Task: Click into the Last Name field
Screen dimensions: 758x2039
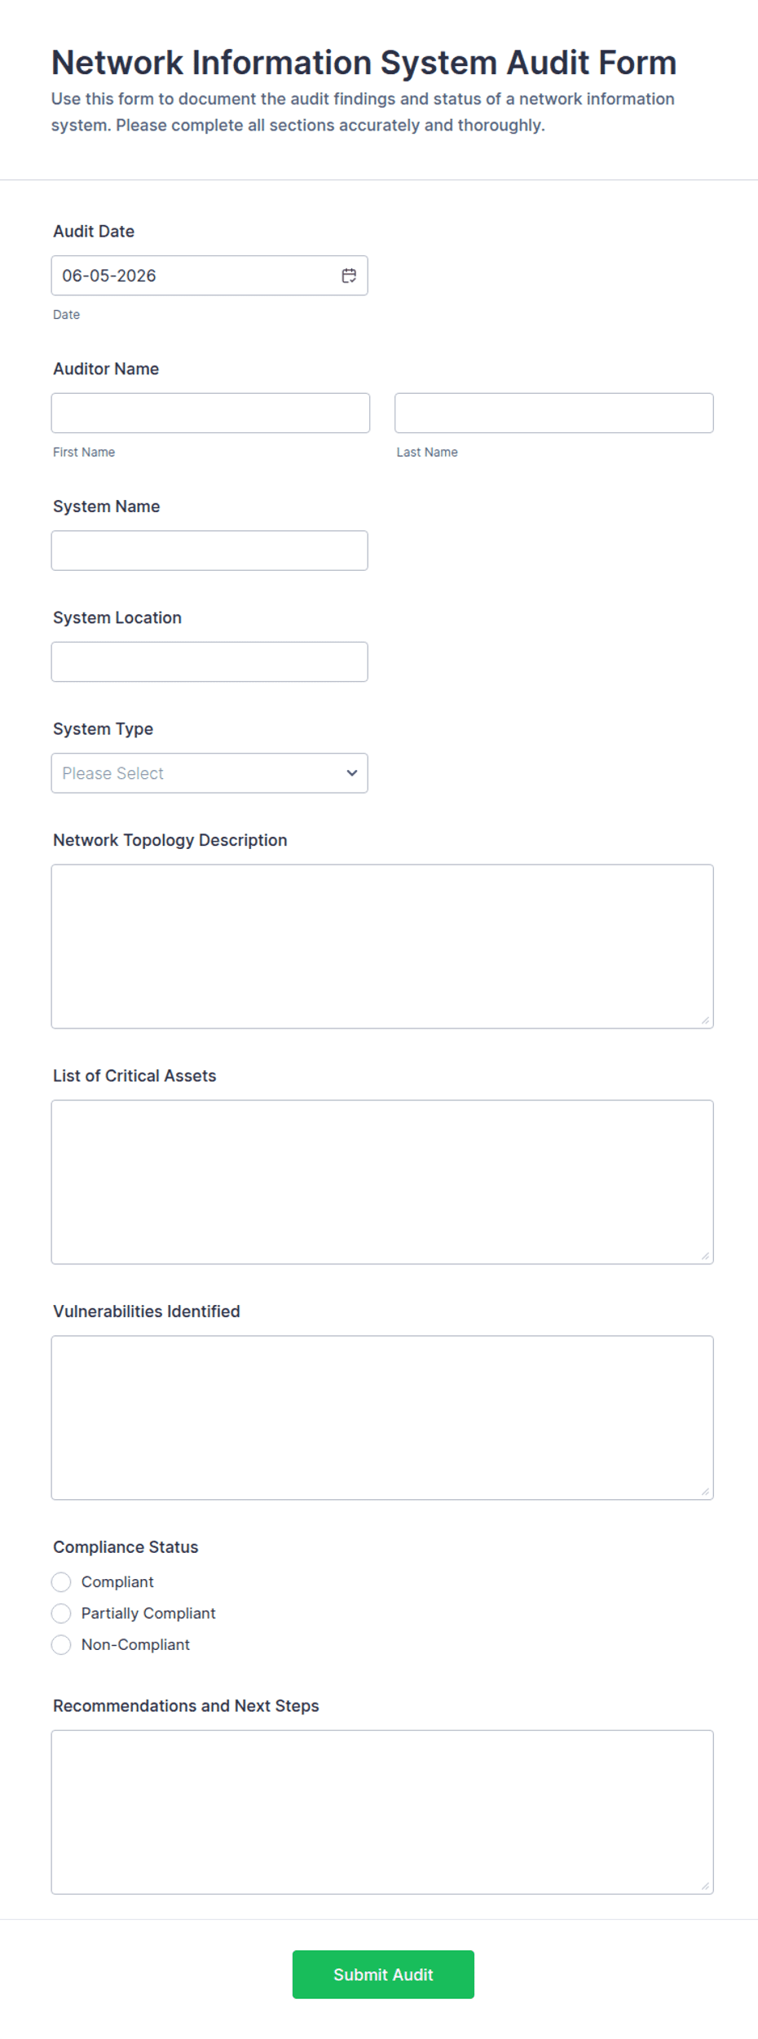Action: pyautogui.click(x=554, y=414)
